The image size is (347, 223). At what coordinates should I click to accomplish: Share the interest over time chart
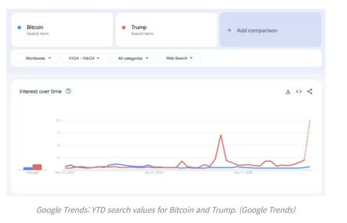[310, 91]
